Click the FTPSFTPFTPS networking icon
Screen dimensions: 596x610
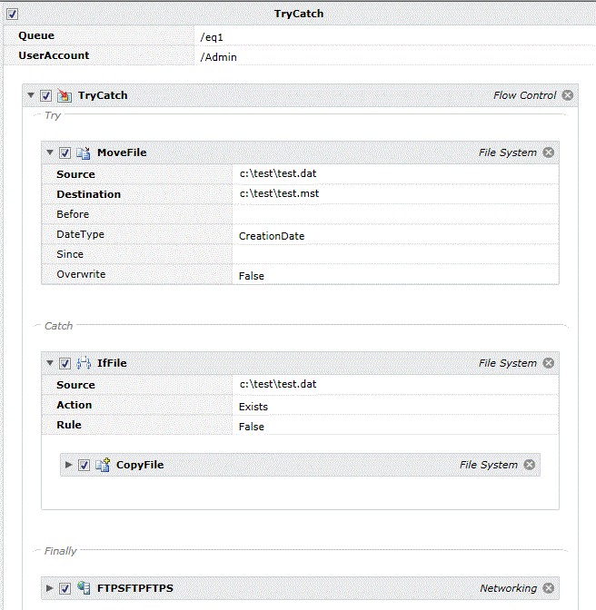[84, 588]
